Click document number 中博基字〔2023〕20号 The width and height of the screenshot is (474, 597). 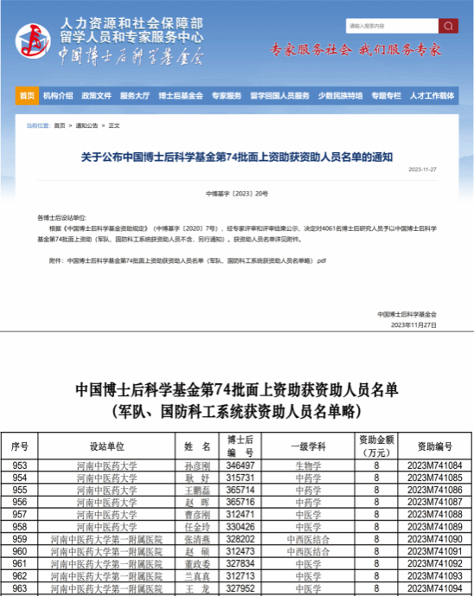pyautogui.click(x=237, y=194)
